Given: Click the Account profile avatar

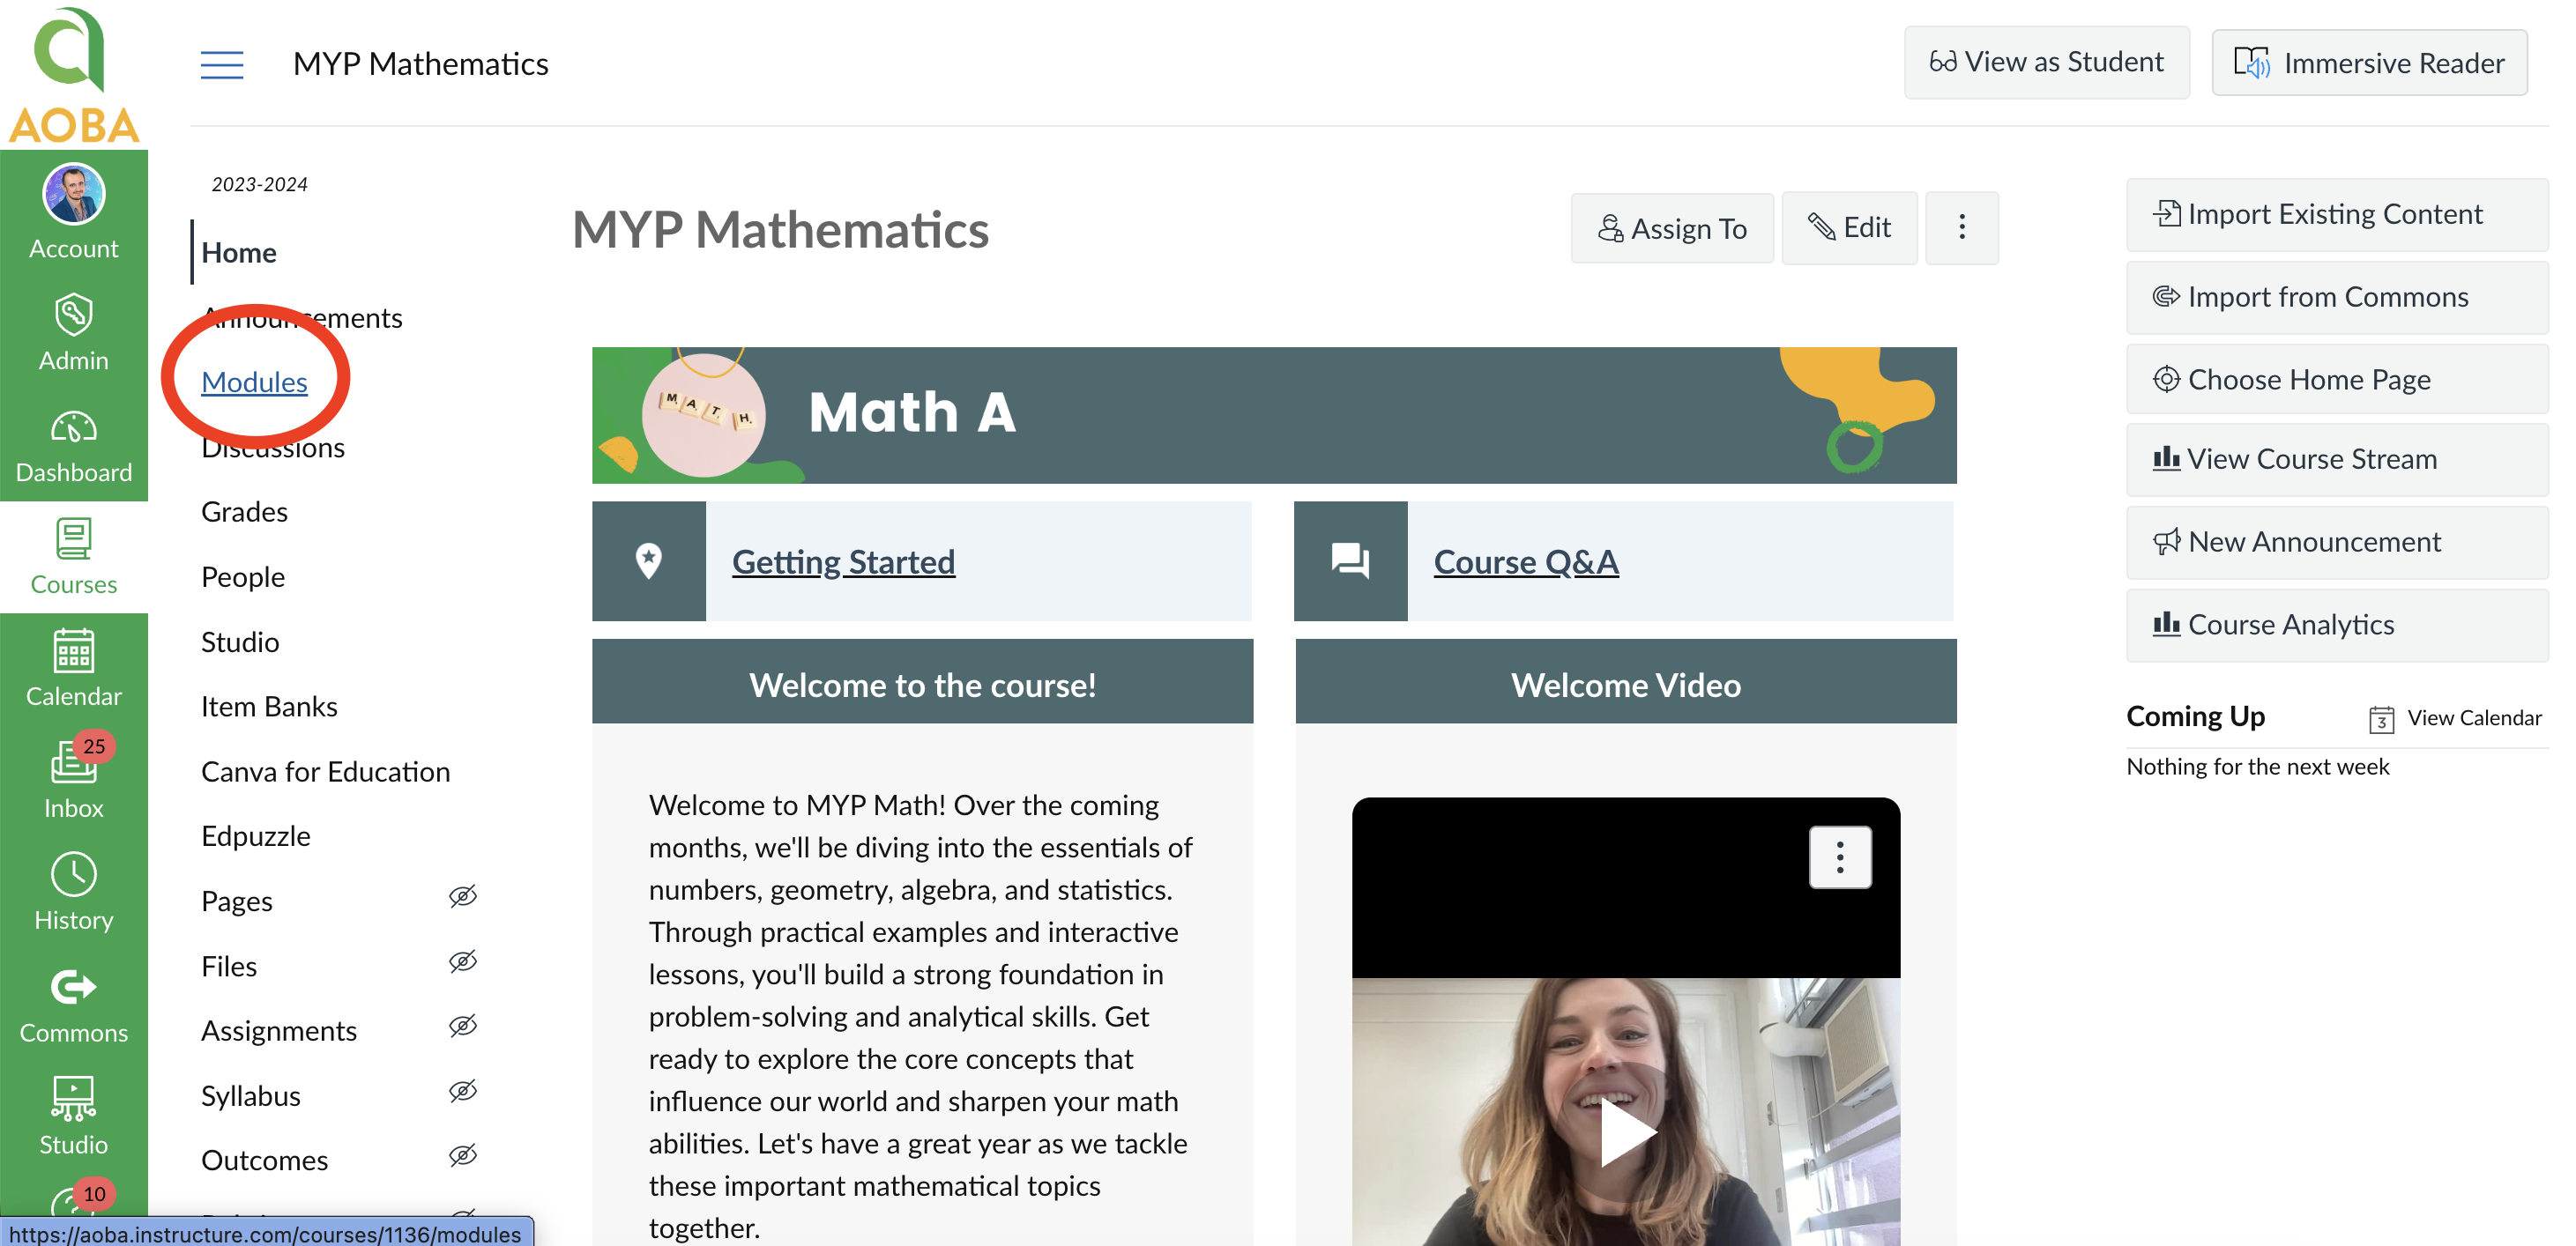Looking at the screenshot, I should point(73,195).
